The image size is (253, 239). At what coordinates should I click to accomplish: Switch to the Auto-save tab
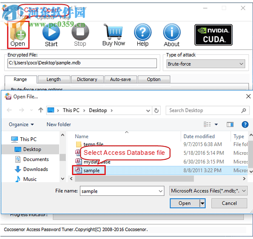pyautogui.click(x=120, y=79)
